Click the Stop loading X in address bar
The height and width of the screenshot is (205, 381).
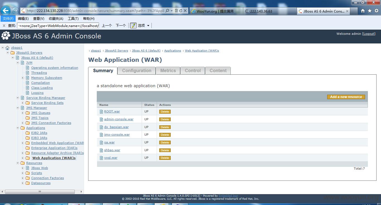[x=185, y=11]
